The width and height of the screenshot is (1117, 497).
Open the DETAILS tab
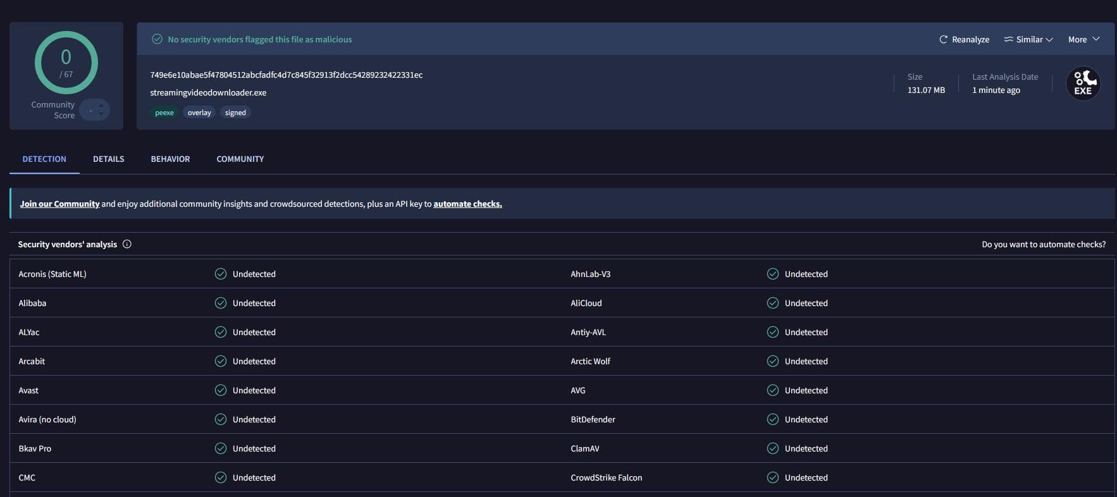(x=108, y=159)
